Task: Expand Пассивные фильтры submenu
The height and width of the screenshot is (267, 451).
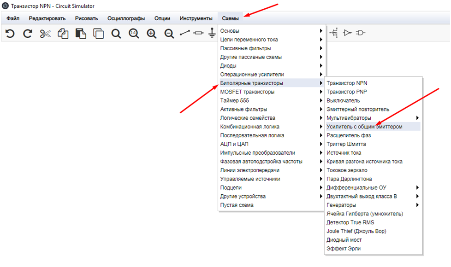Action: click(271, 48)
